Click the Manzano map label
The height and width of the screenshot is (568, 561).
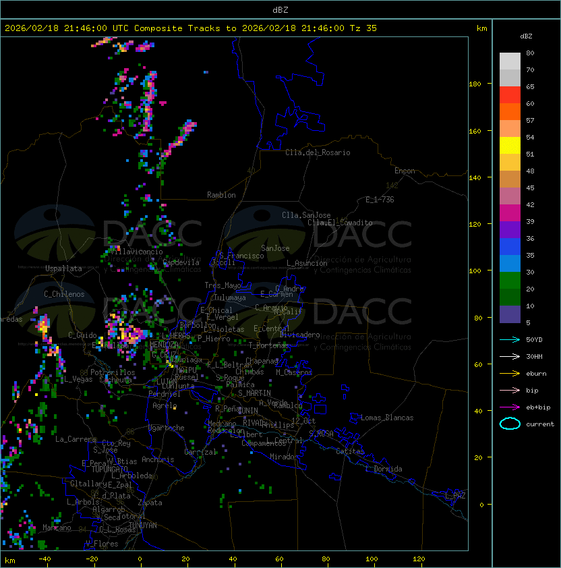[57, 528]
